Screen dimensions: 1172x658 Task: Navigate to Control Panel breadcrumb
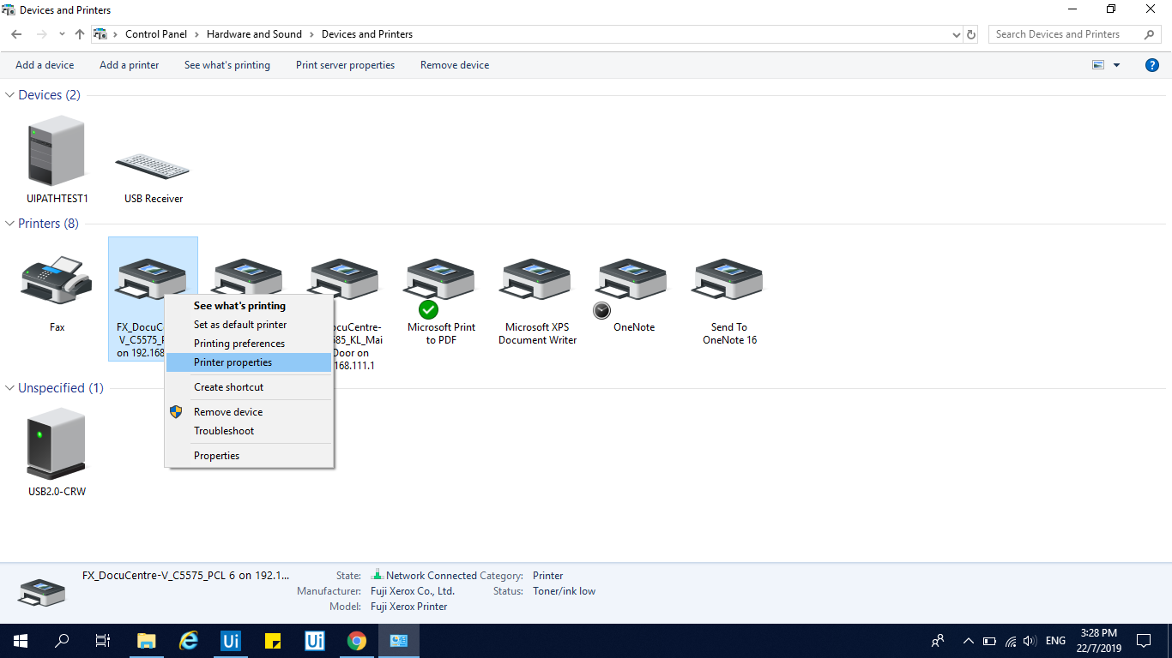156,34
